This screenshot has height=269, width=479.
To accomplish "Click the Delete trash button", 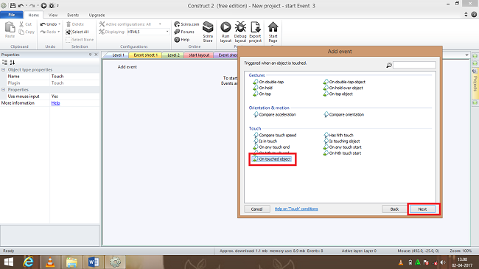I will pos(75,24).
